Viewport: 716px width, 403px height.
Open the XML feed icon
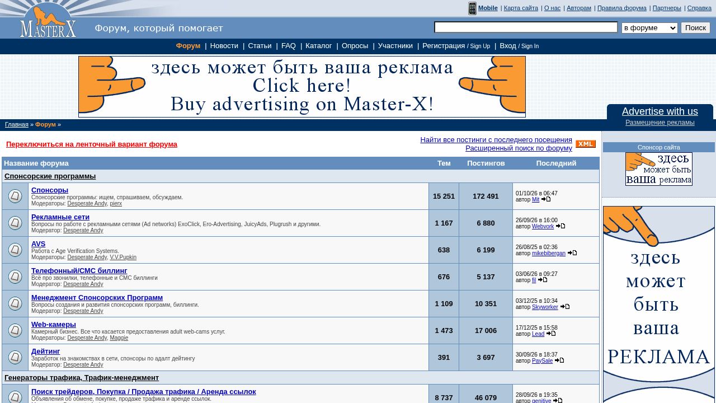586,144
